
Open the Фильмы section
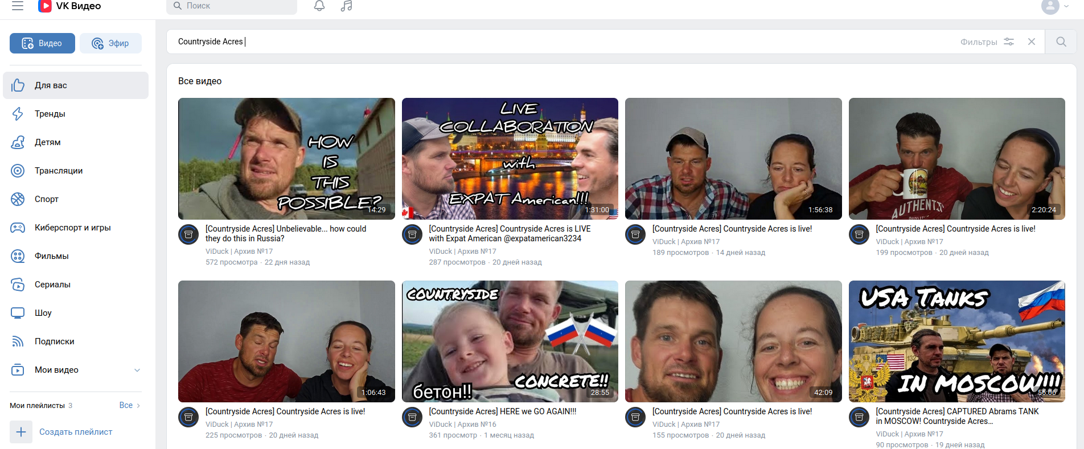pos(76,256)
